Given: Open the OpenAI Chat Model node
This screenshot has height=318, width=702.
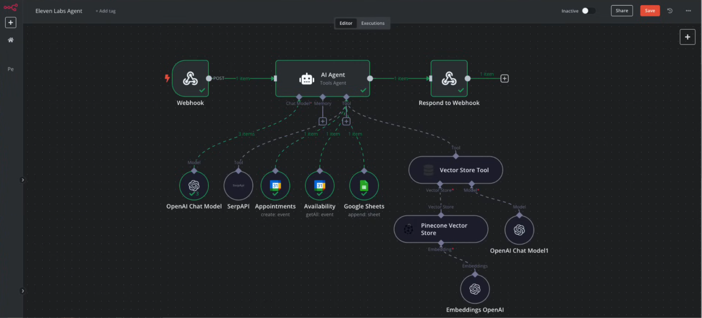Looking at the screenshot, I should click(194, 185).
